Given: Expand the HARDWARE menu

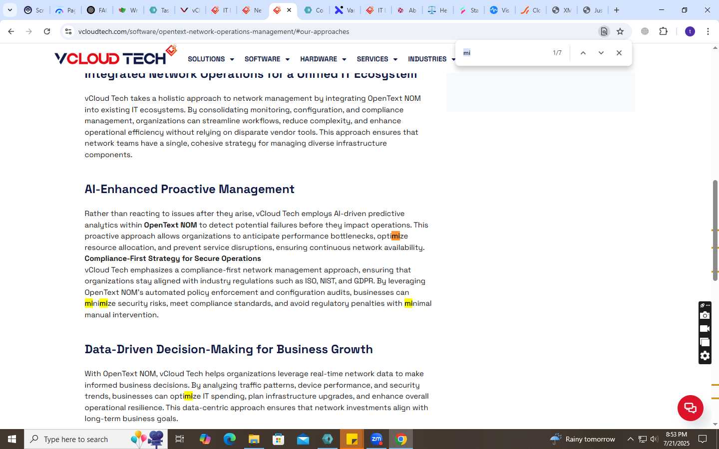Looking at the screenshot, I should point(323,59).
